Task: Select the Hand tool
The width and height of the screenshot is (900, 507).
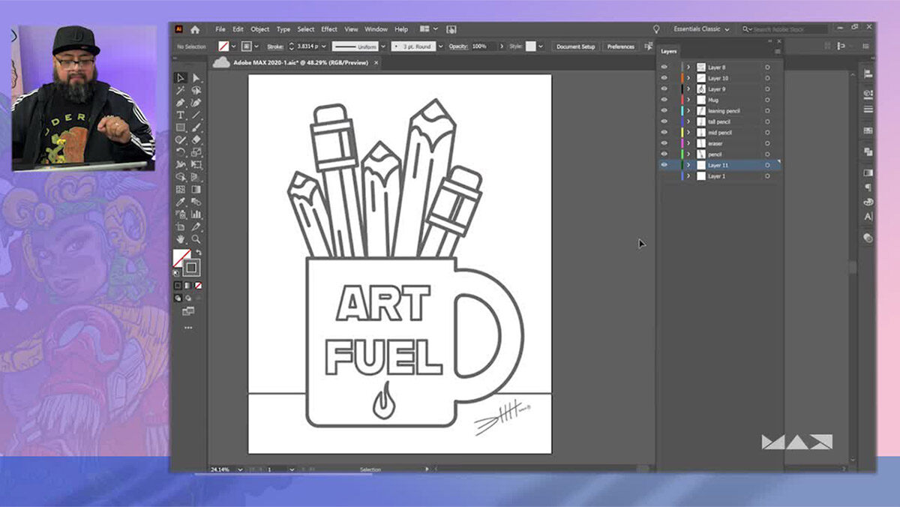Action: pos(181,239)
